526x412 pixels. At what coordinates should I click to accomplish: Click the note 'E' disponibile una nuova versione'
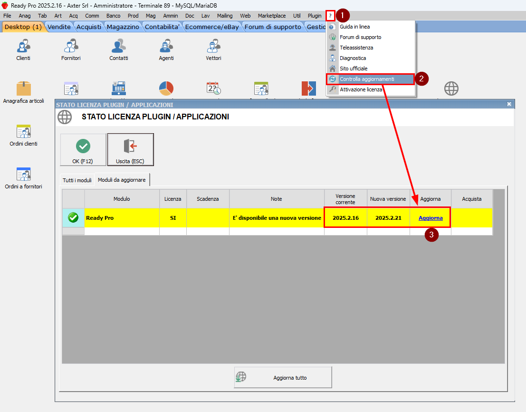(x=277, y=218)
